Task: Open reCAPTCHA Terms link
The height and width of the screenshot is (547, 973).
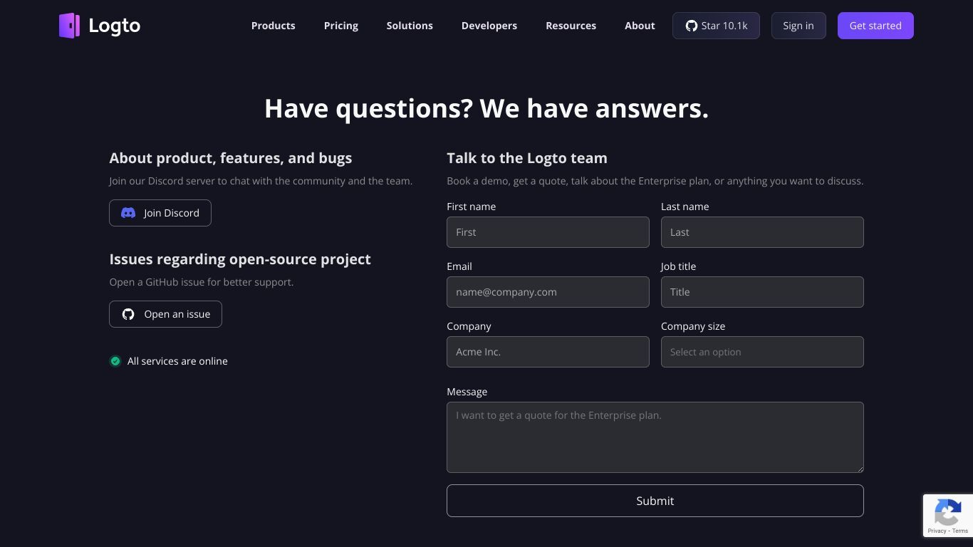Action: [x=960, y=531]
